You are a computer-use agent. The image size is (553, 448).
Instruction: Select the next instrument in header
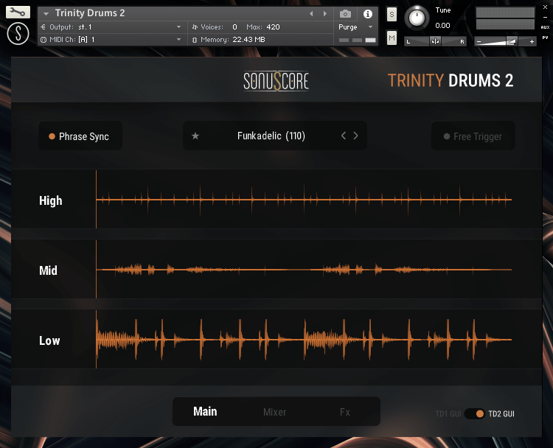[x=323, y=14]
